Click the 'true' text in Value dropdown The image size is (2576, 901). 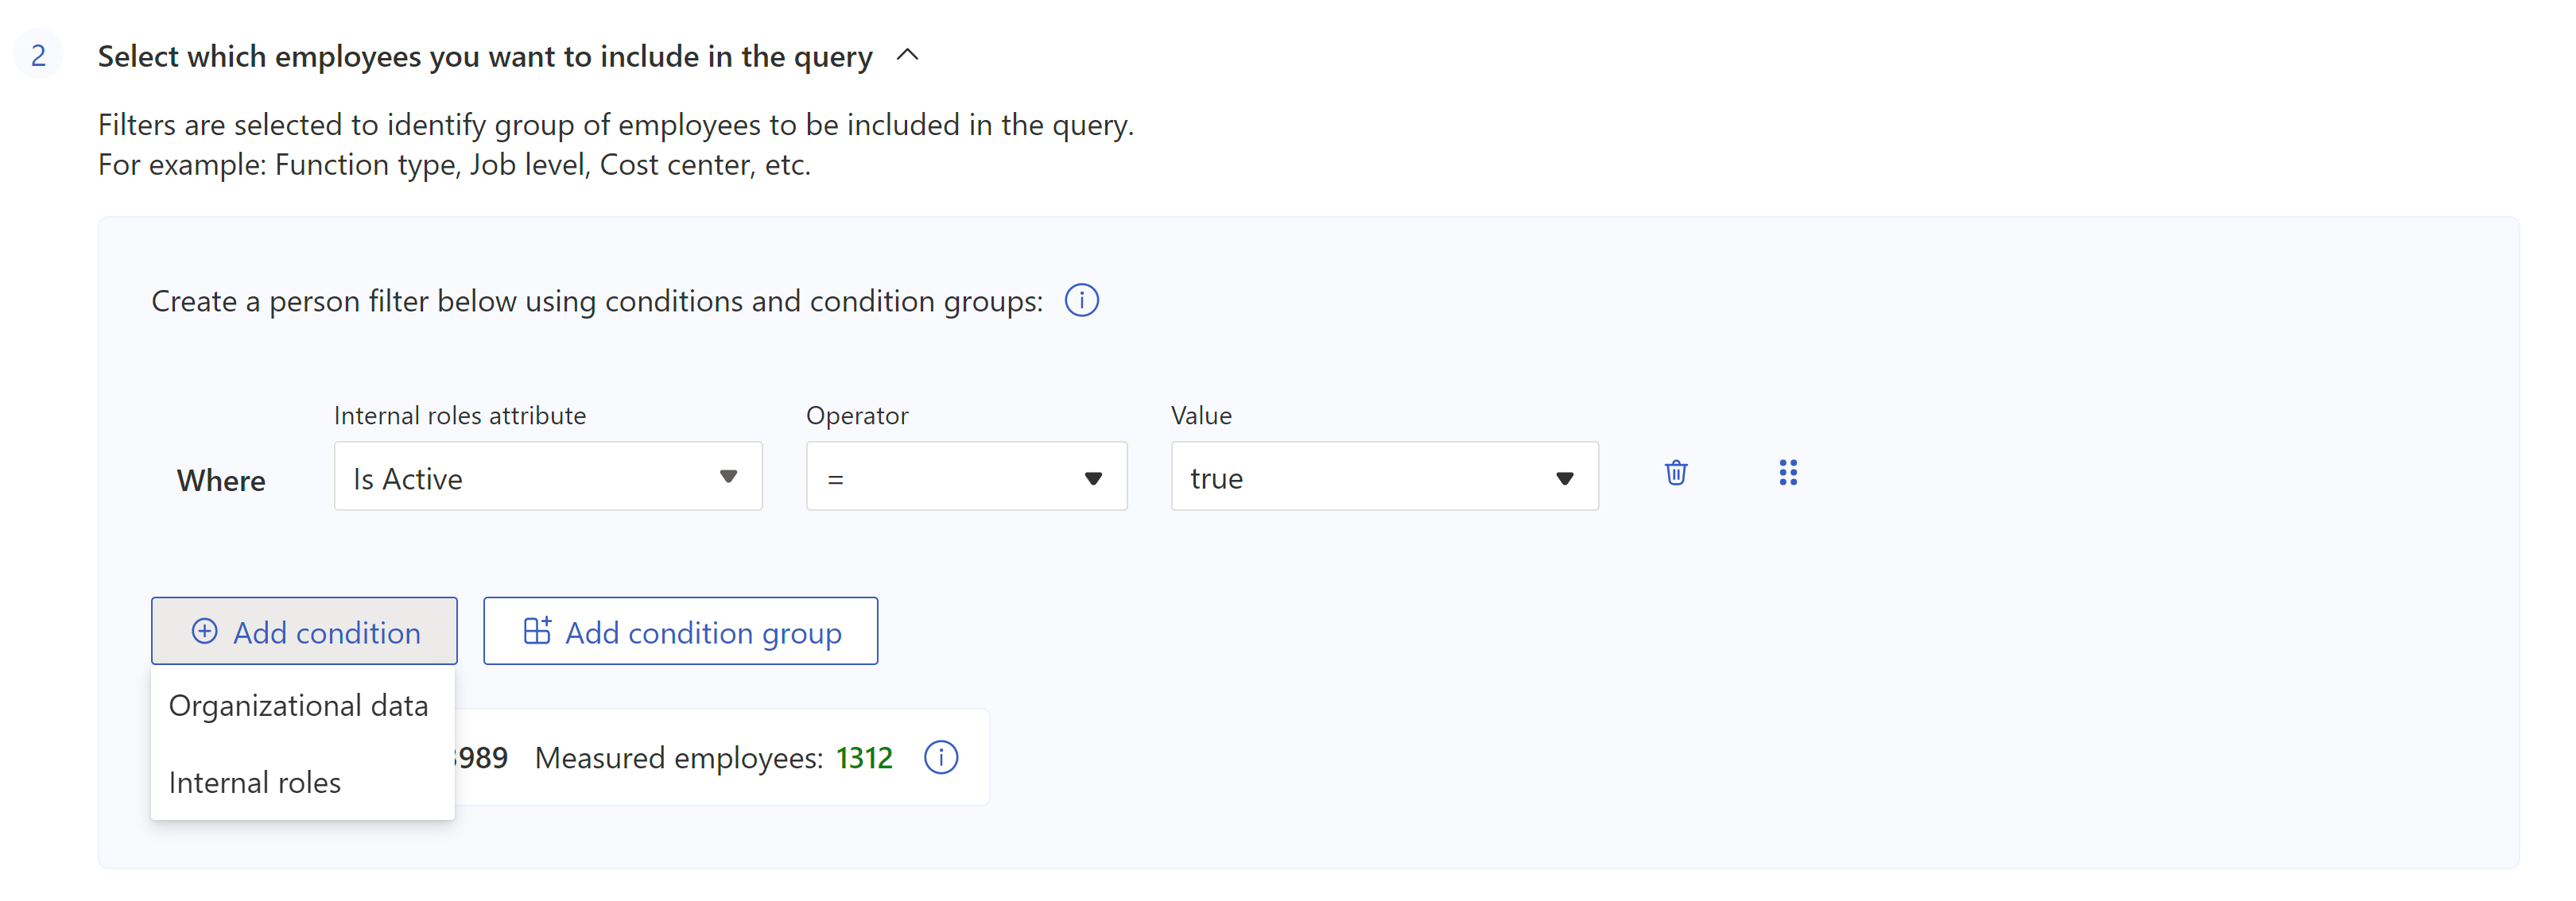(x=1216, y=479)
